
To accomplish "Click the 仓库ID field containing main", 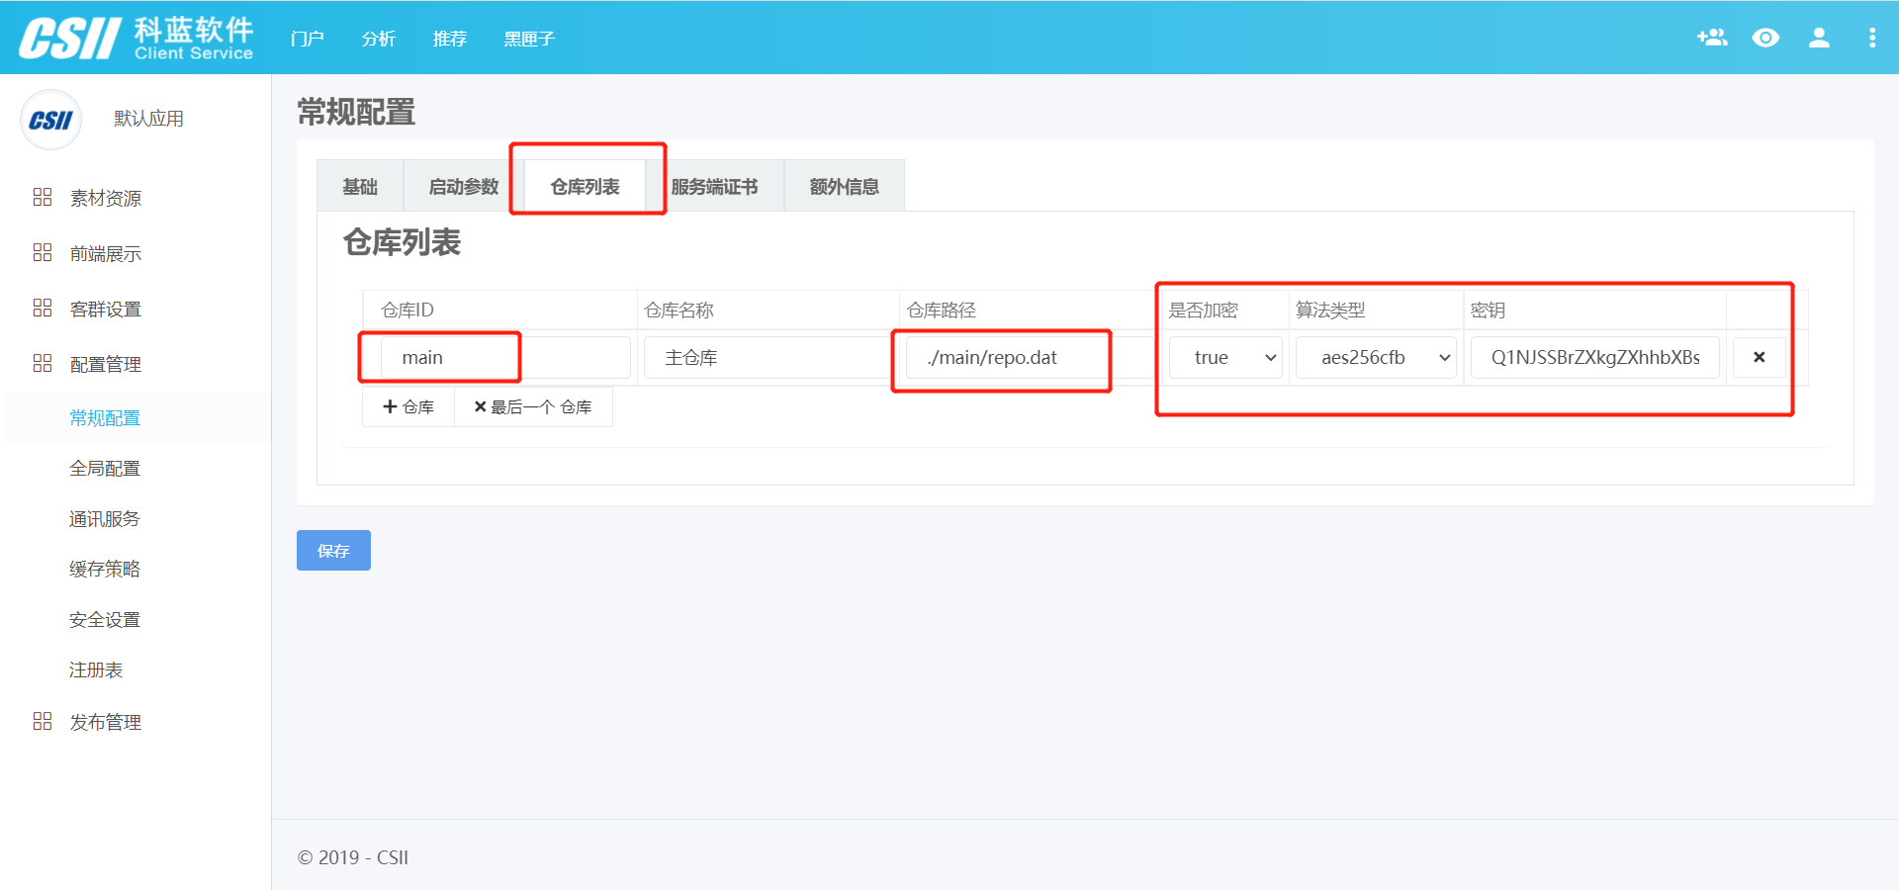I will (505, 357).
